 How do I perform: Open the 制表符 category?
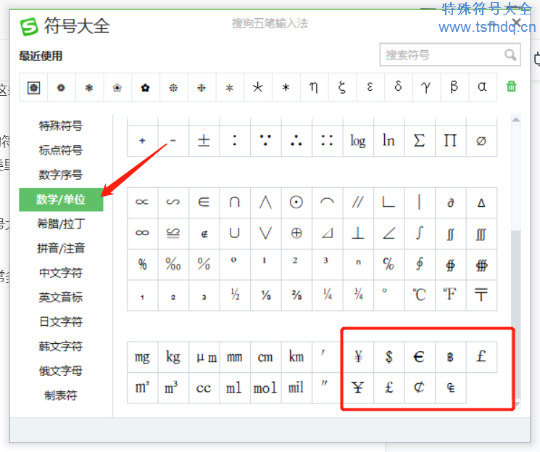point(61,395)
